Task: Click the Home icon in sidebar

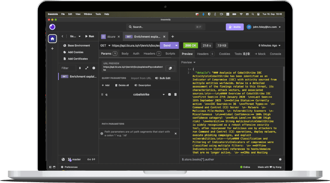Action: (x=52, y=39)
